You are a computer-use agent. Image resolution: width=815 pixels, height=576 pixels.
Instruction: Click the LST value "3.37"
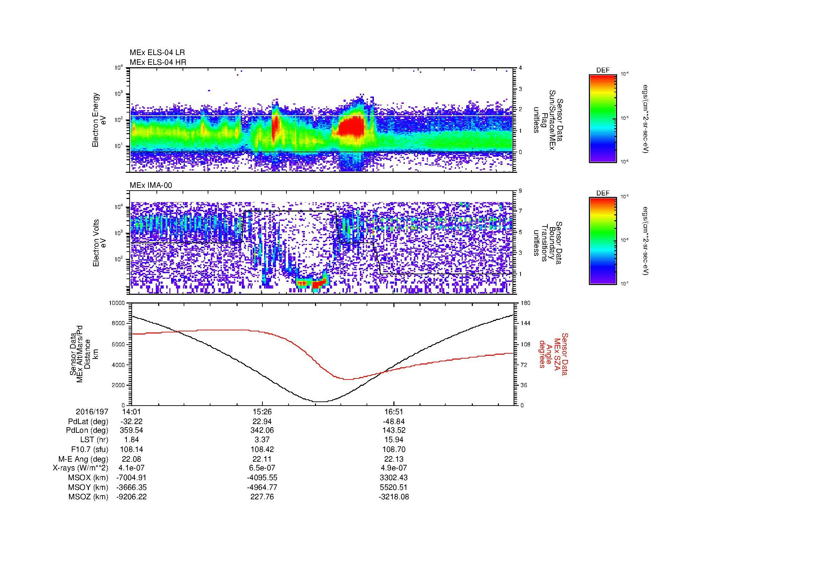(x=262, y=440)
